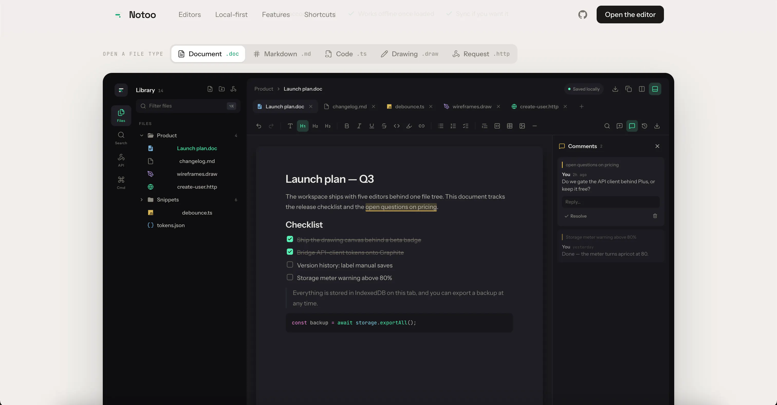Click the duplicate copy icon in header
This screenshot has width=777, height=405.
628,89
